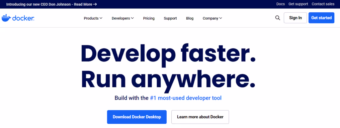Click Learn more about Docker button
340x128 pixels.
click(x=200, y=117)
